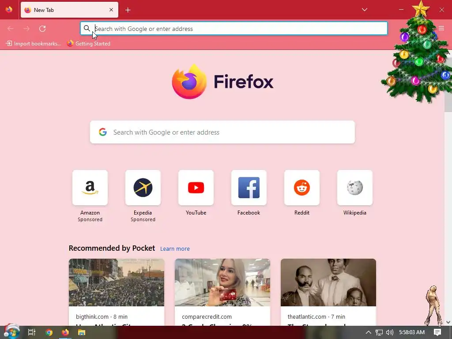Focus the page's Google search box
Viewport: 452px width, 339px height.
(222, 132)
